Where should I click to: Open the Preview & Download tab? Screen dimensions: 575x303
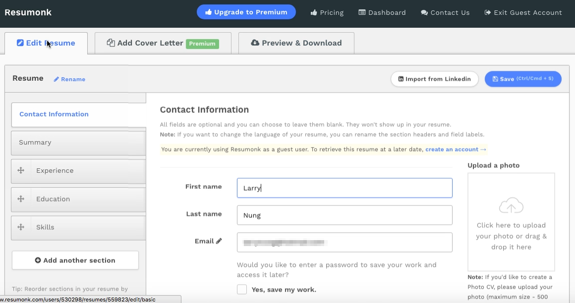[x=296, y=43]
